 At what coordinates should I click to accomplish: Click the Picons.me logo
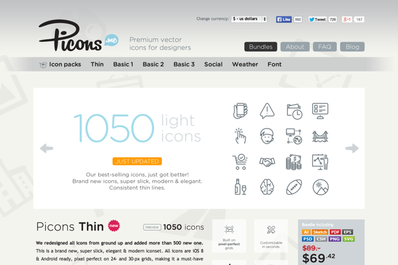[78, 36]
